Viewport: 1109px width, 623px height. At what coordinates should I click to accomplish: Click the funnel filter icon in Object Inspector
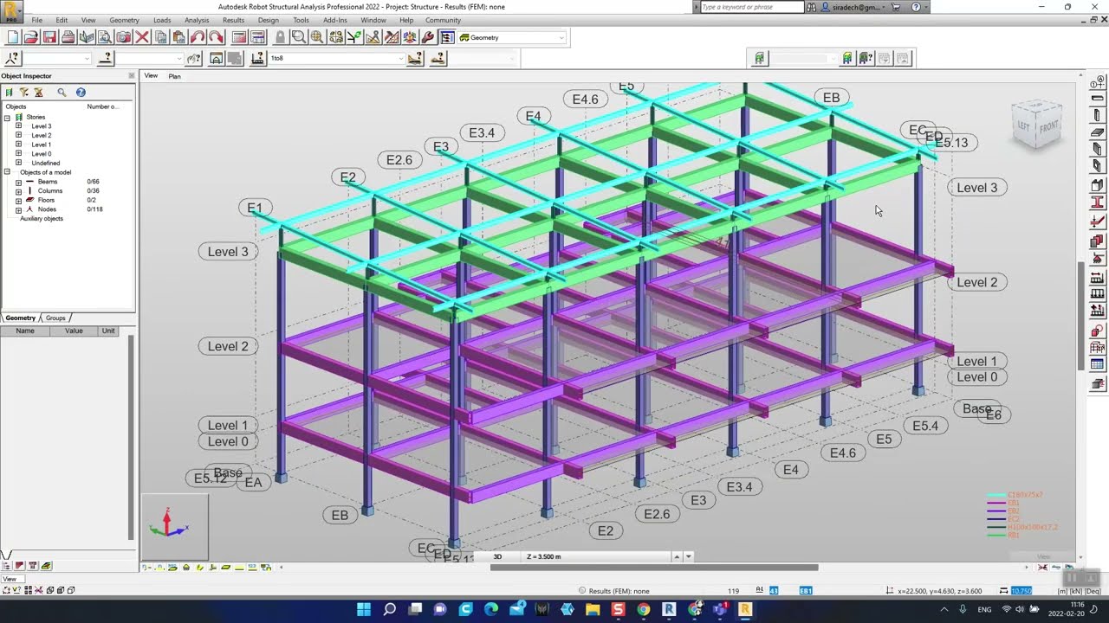point(23,92)
